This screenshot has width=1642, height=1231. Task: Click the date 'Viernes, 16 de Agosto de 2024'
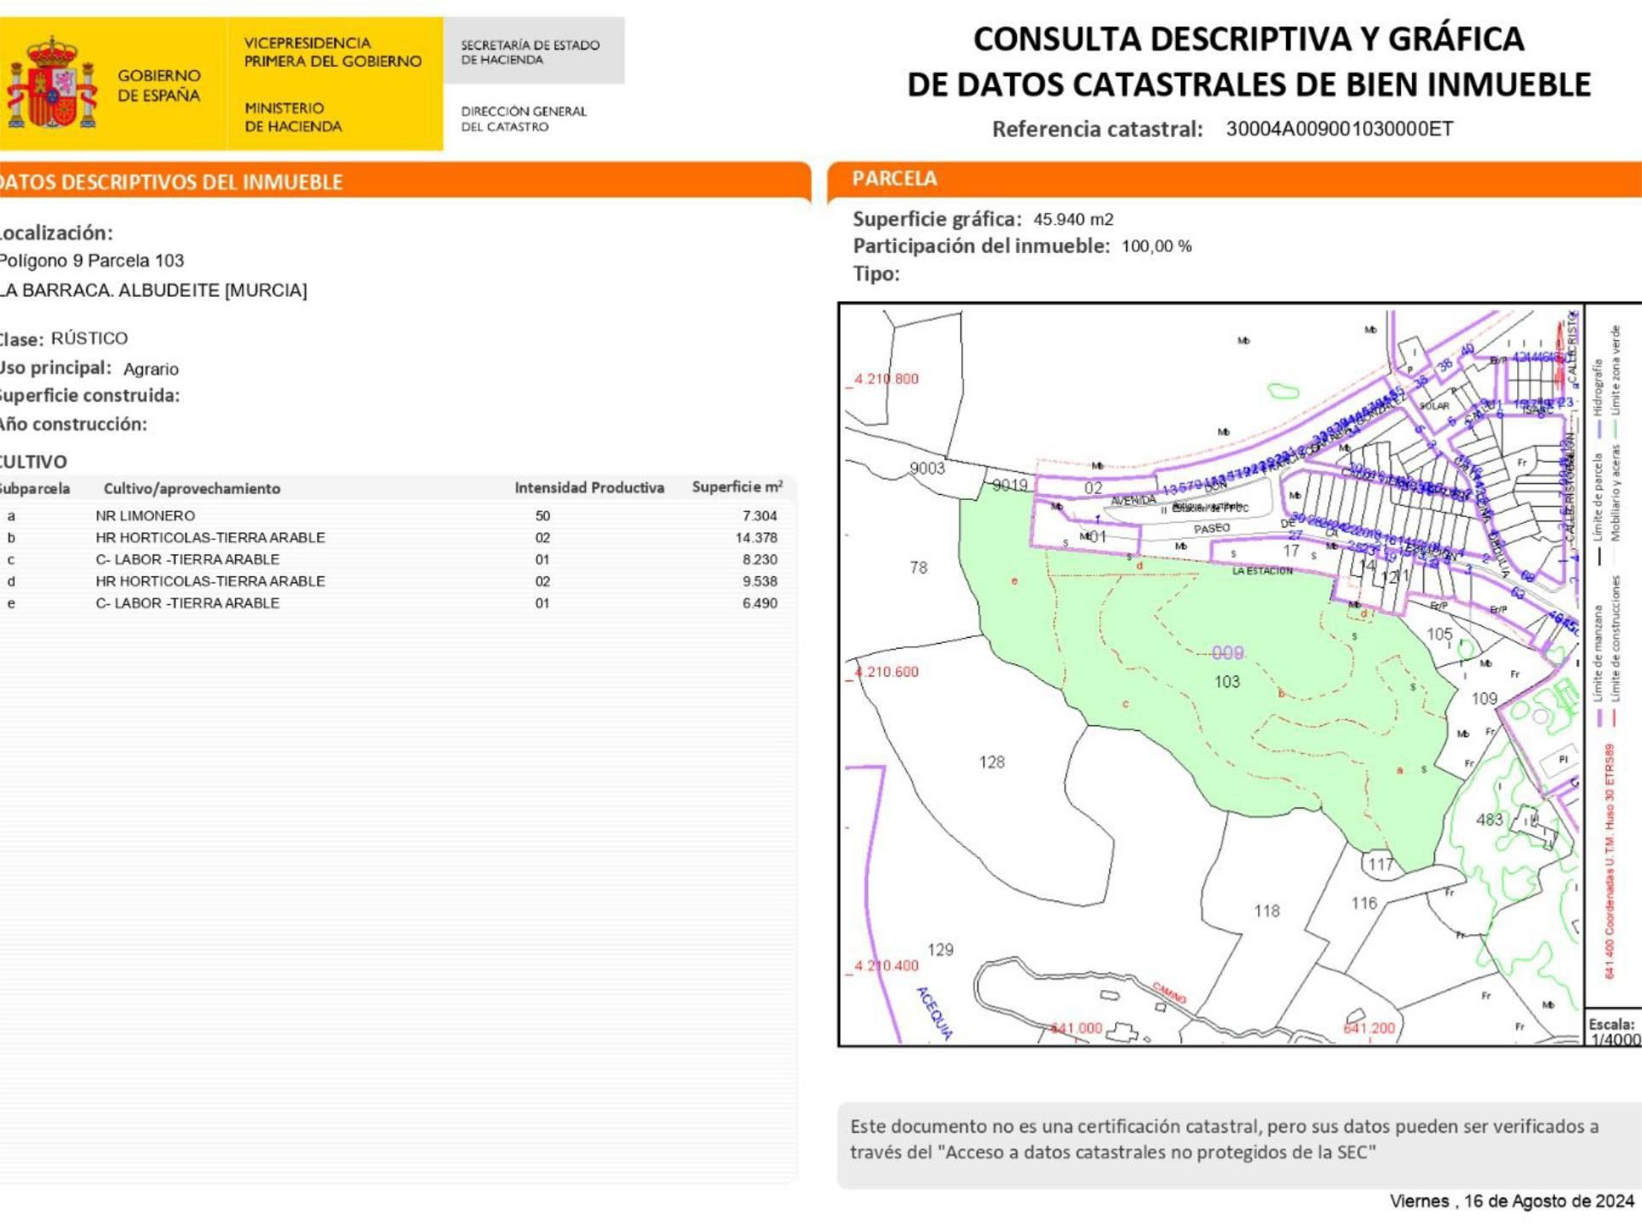(x=1512, y=1201)
